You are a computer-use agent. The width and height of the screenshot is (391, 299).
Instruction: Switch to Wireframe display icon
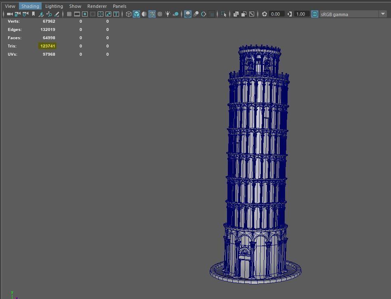point(129,14)
